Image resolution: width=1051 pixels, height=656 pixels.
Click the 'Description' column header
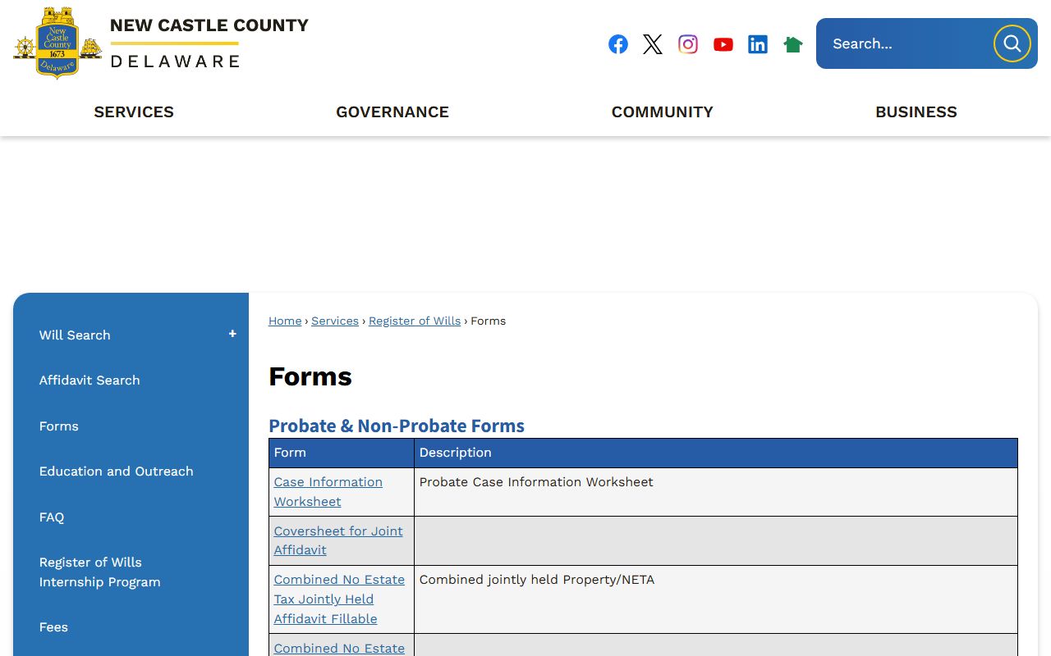point(456,453)
